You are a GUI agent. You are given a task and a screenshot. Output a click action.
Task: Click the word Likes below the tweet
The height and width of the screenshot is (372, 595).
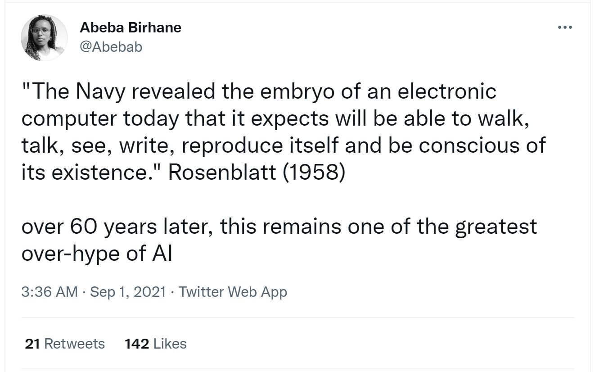click(x=170, y=344)
